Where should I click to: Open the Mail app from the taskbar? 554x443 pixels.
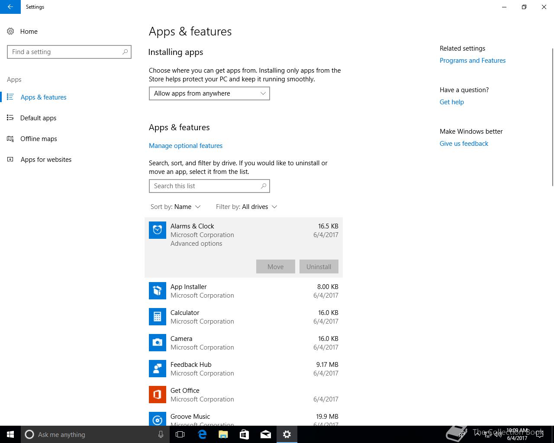[x=266, y=434]
